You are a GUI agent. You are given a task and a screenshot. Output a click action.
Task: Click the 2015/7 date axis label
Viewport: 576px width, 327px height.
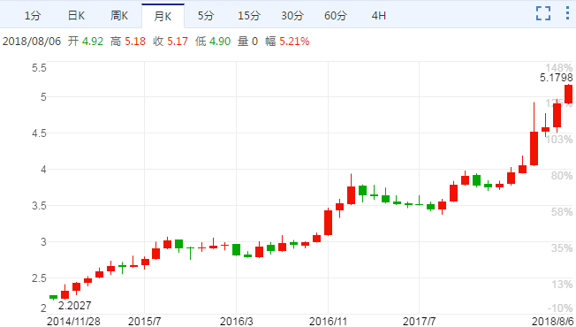point(144,321)
